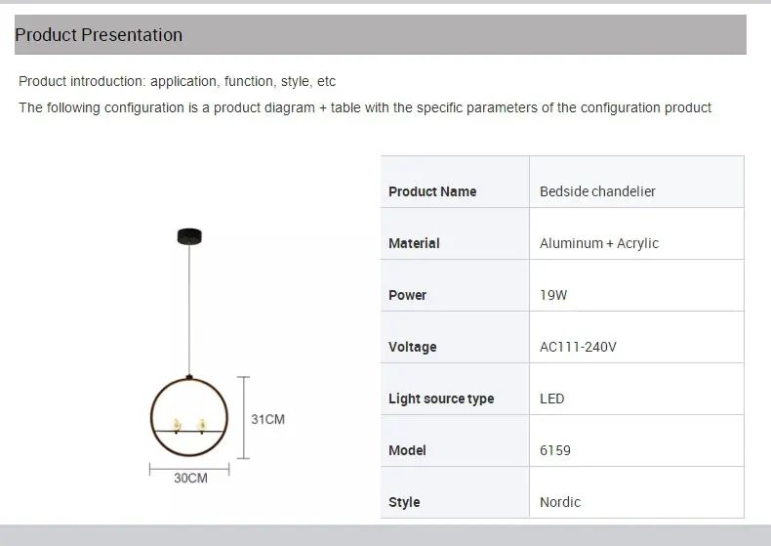Screen dimensions: 771x546
Task: Click the right bulb inside the ring
Action: (202, 425)
